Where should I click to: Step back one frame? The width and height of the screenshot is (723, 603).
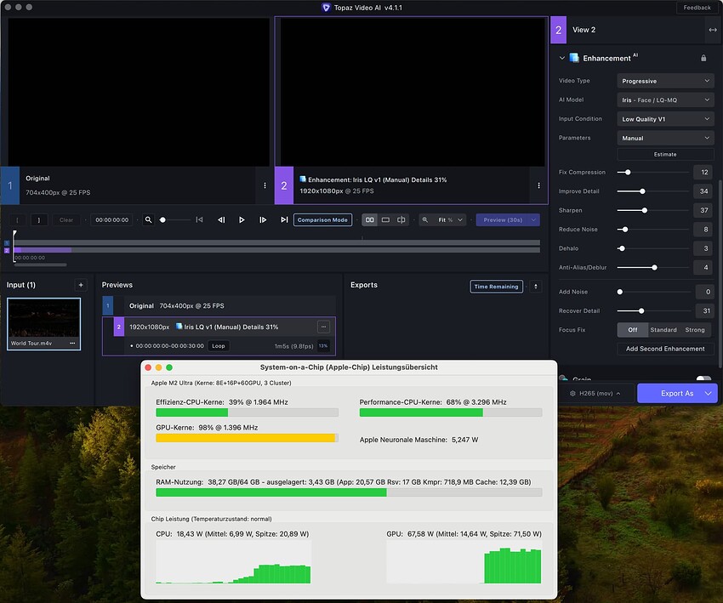click(221, 219)
